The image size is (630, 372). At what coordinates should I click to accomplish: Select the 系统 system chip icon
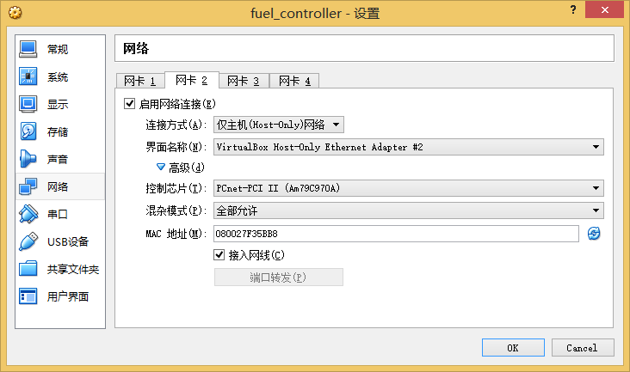coord(28,76)
